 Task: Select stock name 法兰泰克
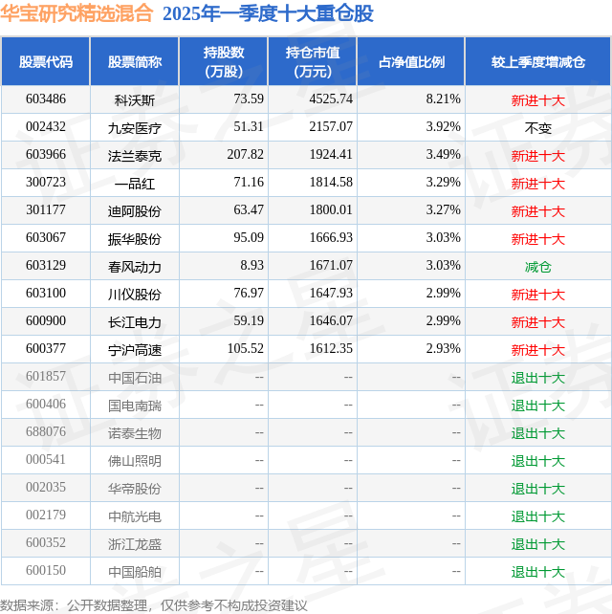pos(135,156)
